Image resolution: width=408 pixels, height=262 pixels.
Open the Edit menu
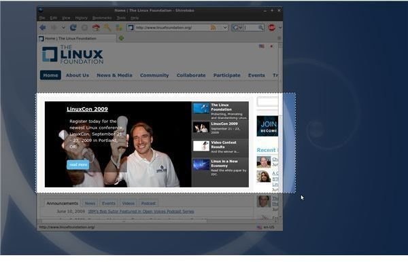(x=53, y=18)
